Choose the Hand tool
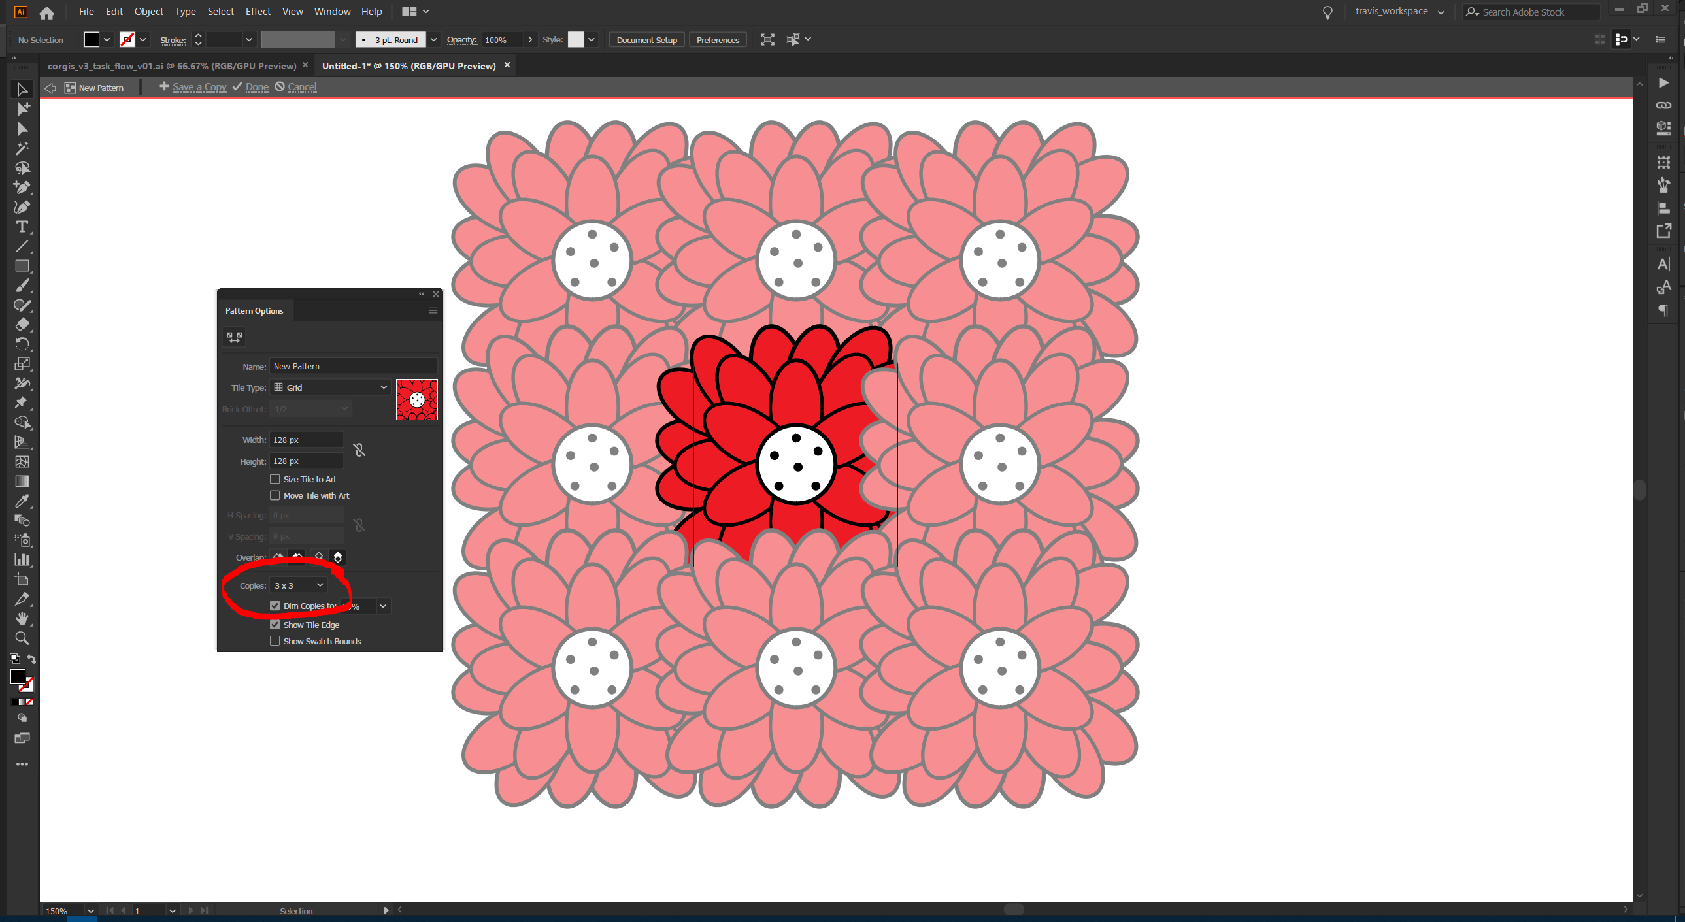 pos(22,618)
